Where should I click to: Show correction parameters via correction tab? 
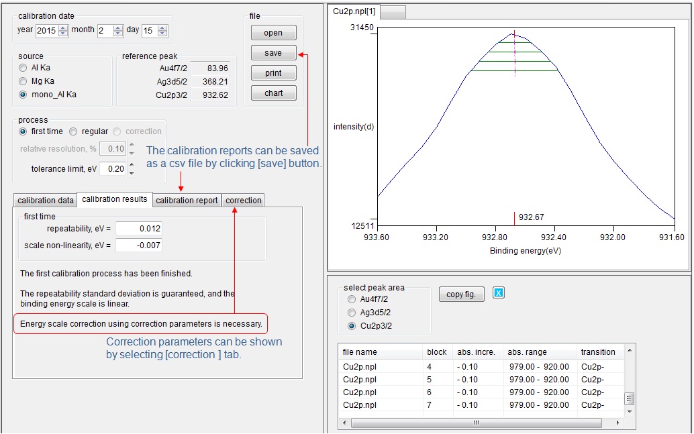[243, 200]
